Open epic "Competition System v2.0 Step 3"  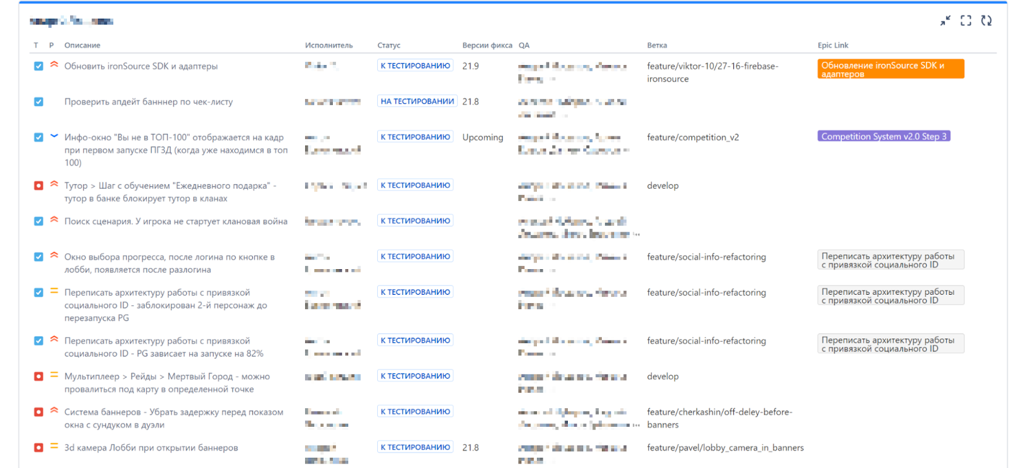click(884, 136)
